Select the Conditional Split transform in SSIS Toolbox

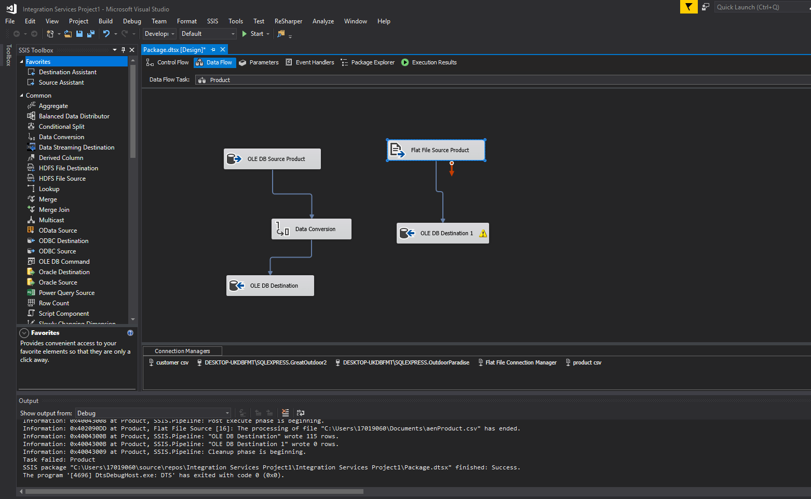61,126
